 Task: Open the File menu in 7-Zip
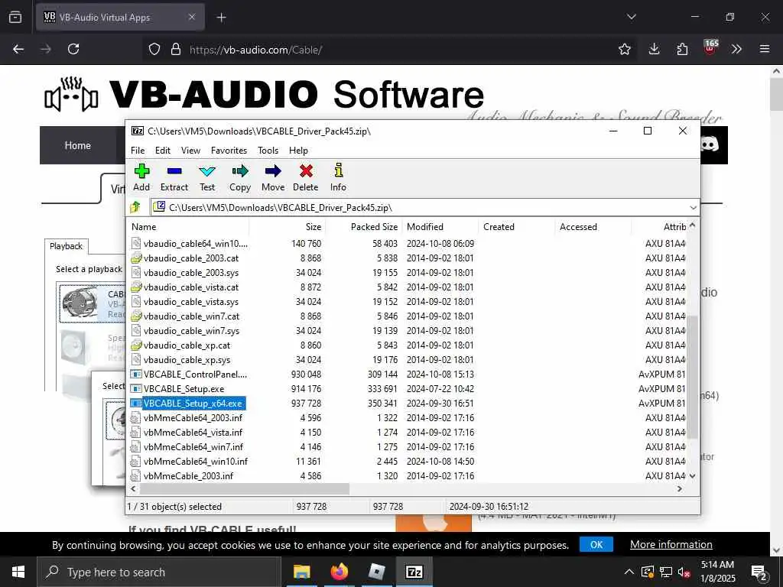[138, 151]
